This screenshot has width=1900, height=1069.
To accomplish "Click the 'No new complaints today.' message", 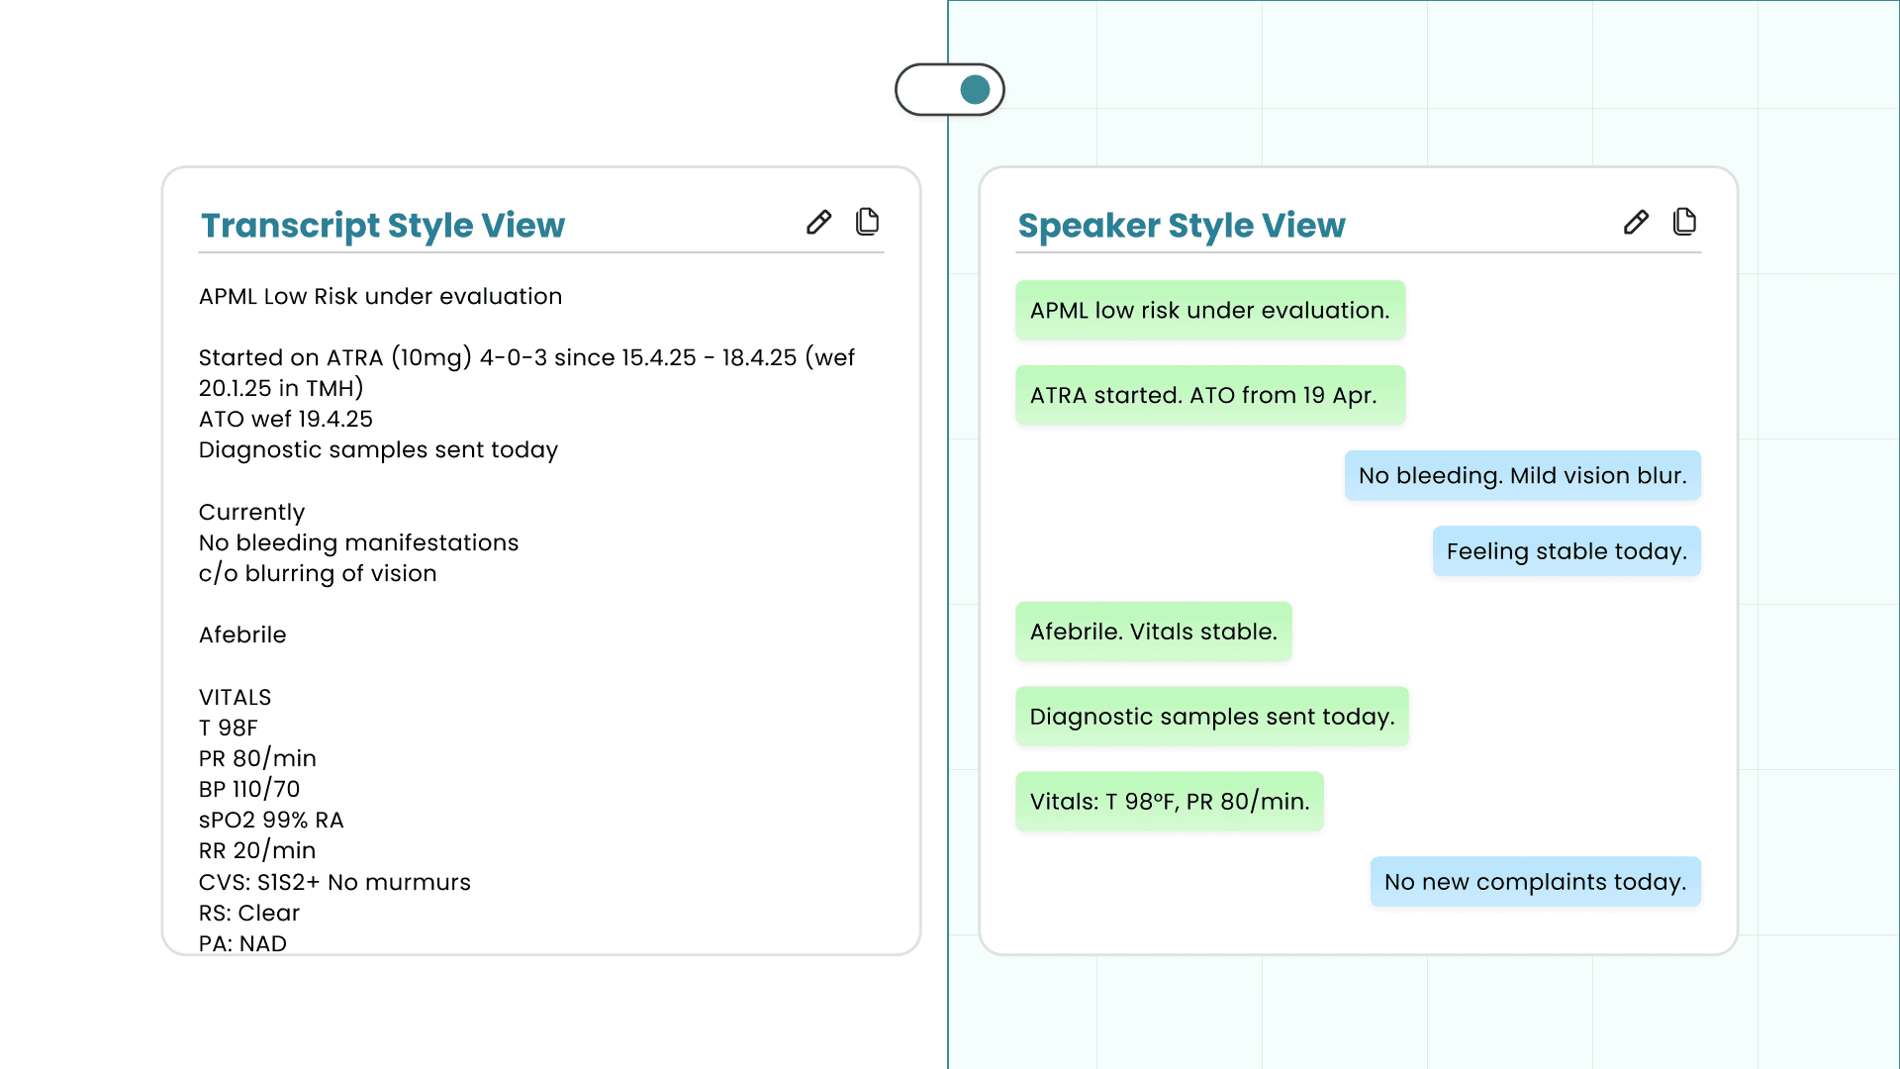I will pyautogui.click(x=1535, y=882).
